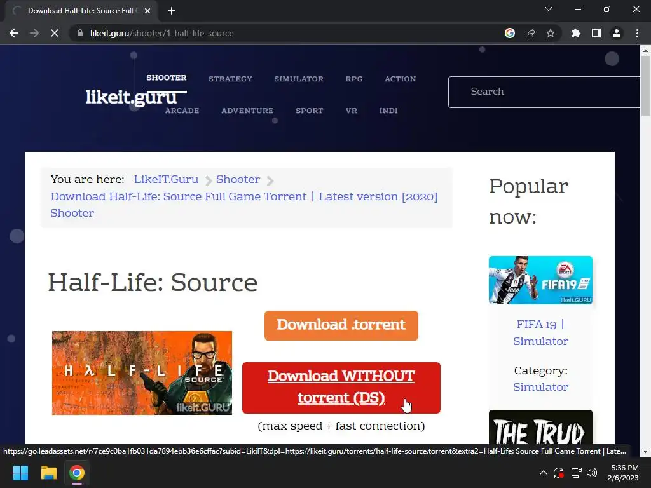
Task: Open the RPG category
Action: [x=353, y=79]
